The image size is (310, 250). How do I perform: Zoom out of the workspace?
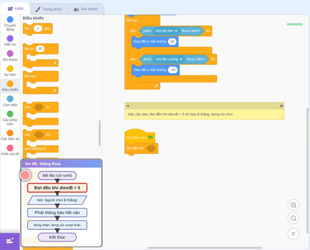click(x=293, y=218)
